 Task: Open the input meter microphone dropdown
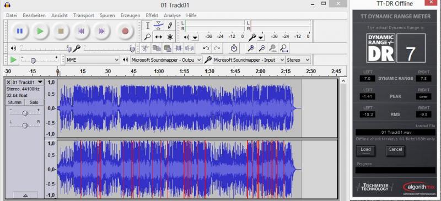pos(261,37)
